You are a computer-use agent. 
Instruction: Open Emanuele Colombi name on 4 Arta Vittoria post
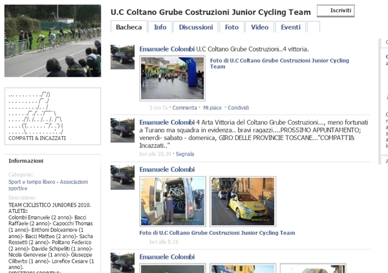(x=167, y=122)
